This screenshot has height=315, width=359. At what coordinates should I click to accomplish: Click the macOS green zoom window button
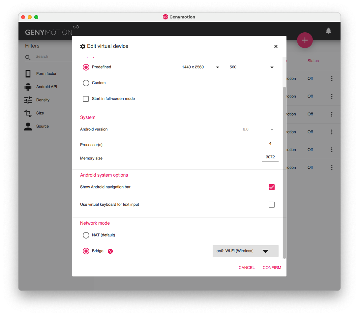click(36, 17)
